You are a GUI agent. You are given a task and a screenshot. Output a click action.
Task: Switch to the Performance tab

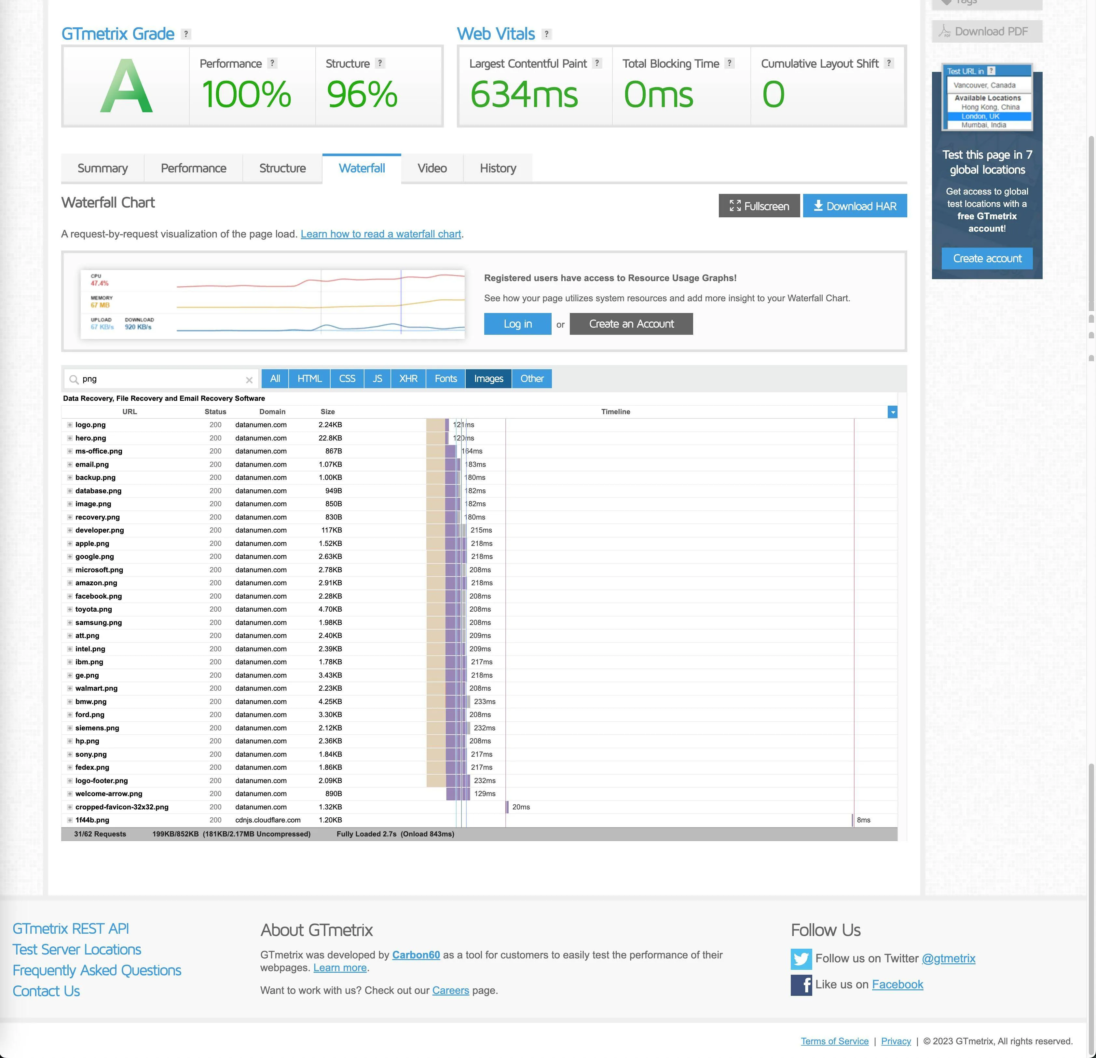193,168
